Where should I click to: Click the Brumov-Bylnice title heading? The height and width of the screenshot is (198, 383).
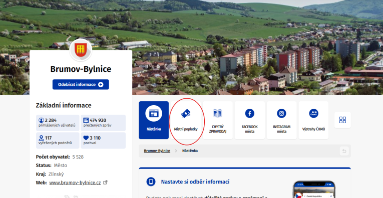pos(81,69)
